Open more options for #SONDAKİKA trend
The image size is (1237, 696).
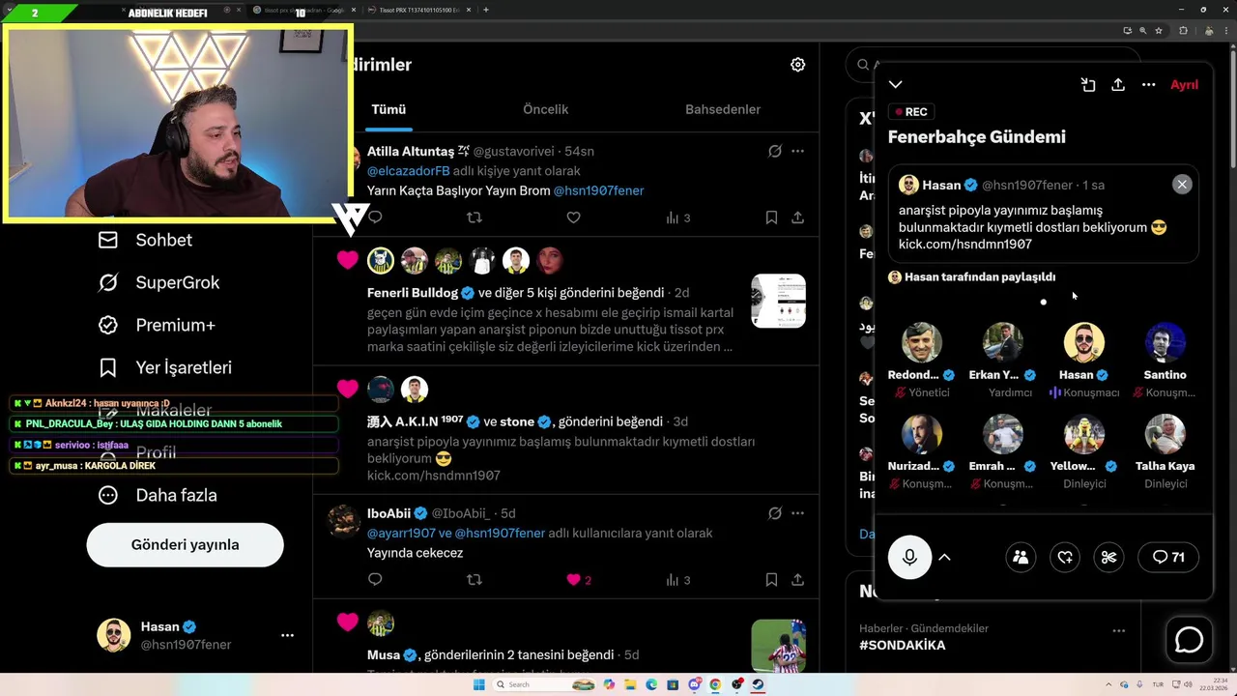pyautogui.click(x=1118, y=630)
